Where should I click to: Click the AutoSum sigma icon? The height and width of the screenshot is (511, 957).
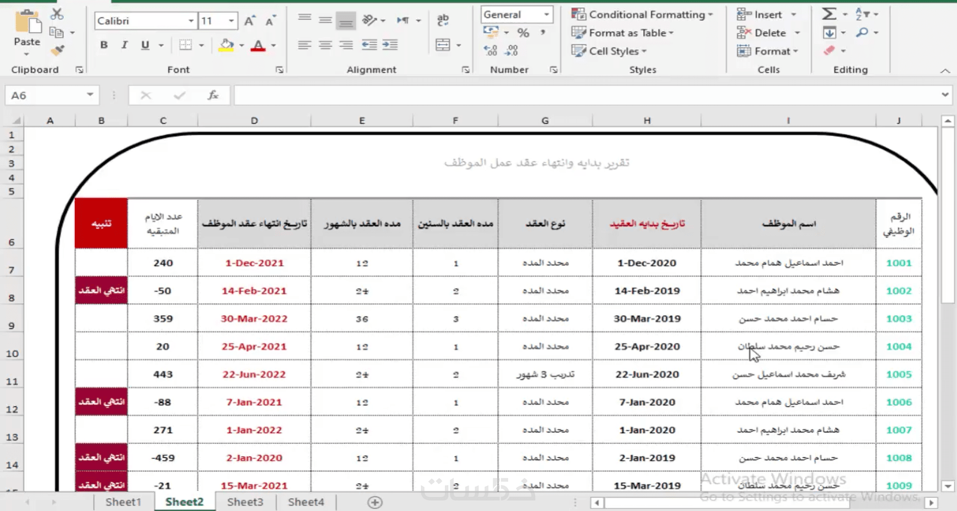tap(829, 14)
